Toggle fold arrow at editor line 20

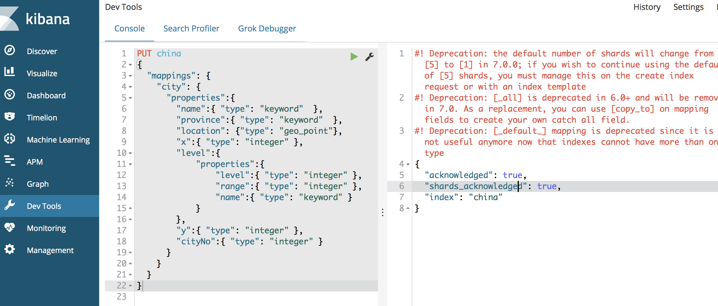tap(130, 263)
